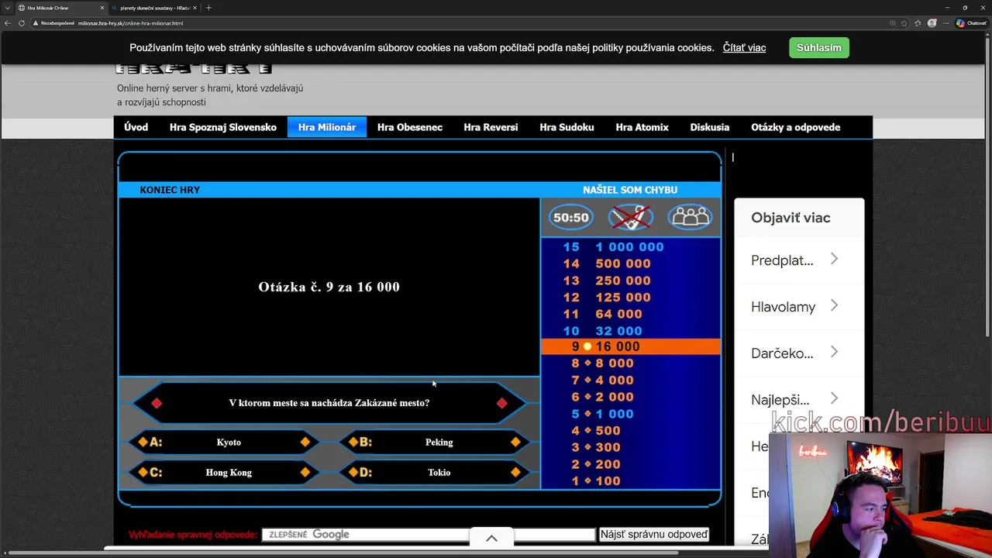Click the Objaviť viac heading
Screen dimensions: 992x558
pyautogui.click(x=790, y=218)
